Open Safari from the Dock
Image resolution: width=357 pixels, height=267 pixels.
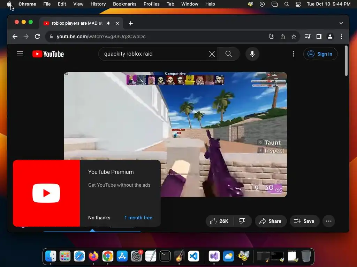point(79,256)
